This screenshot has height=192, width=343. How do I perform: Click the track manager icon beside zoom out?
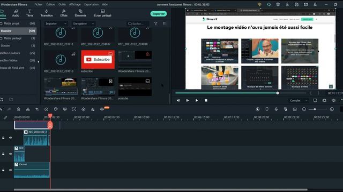(x=295, y=109)
